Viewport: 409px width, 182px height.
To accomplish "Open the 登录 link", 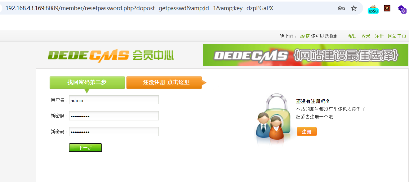I will point(366,36).
